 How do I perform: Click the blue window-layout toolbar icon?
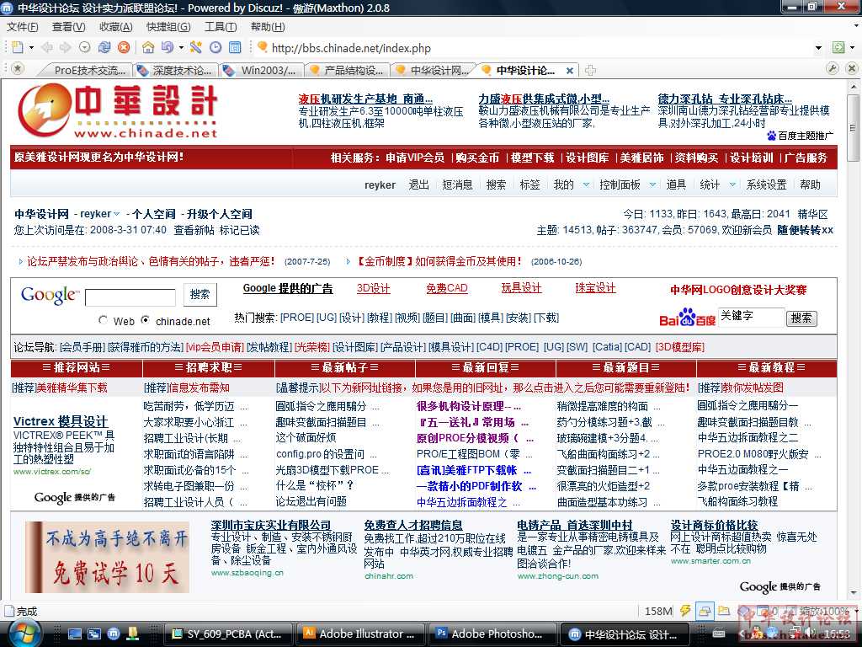coord(236,47)
